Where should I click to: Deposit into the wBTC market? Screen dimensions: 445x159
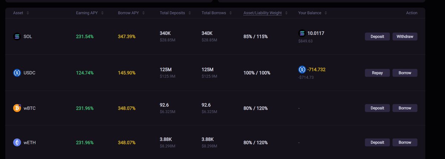[378, 108]
